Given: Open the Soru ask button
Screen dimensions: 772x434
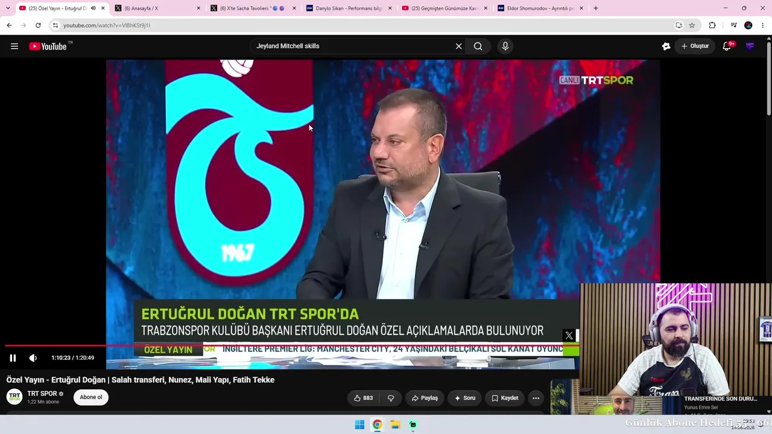Looking at the screenshot, I should (x=465, y=398).
